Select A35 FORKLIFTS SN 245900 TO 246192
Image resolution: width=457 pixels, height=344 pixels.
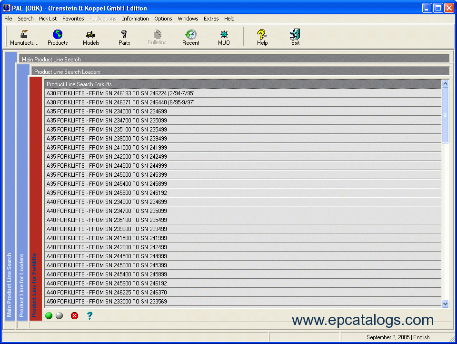[243, 193]
